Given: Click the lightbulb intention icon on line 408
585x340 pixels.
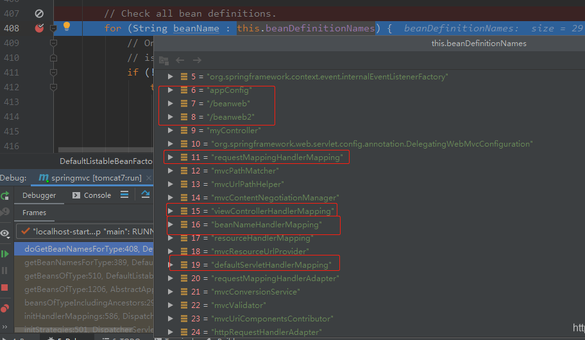Looking at the screenshot, I should pyautogui.click(x=67, y=26).
